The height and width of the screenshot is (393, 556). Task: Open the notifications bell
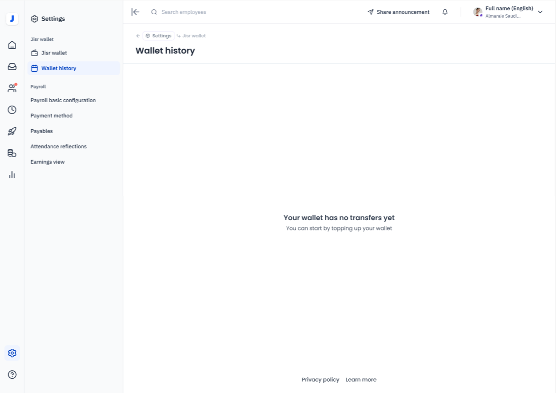445,12
